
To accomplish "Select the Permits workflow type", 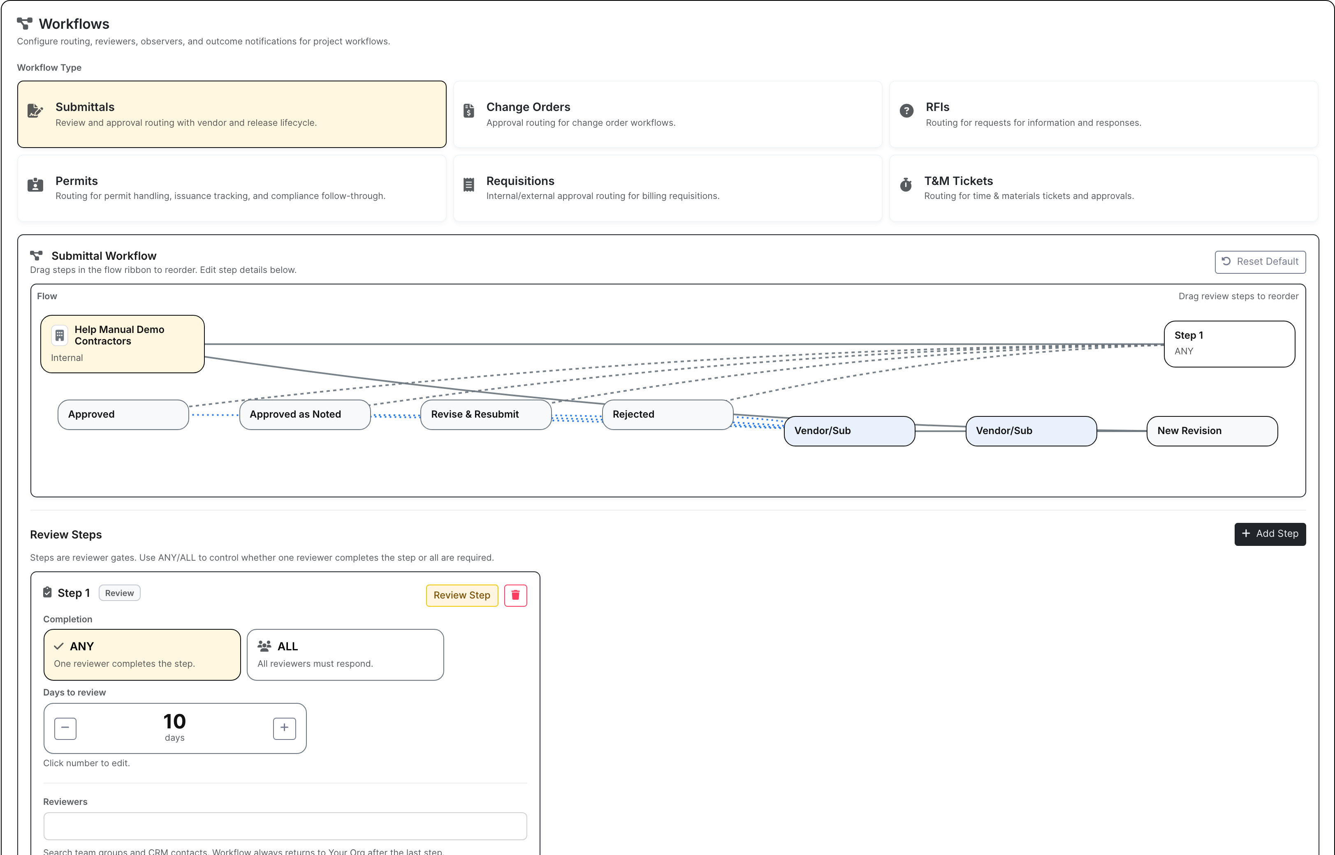I will coord(232,188).
